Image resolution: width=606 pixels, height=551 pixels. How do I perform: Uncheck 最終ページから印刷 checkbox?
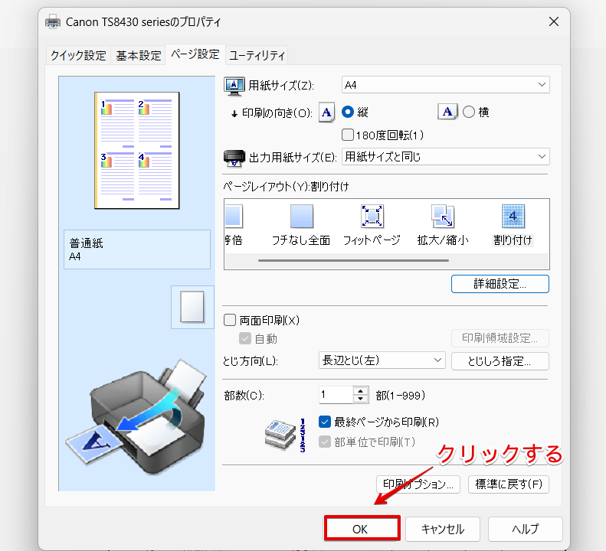(x=325, y=422)
